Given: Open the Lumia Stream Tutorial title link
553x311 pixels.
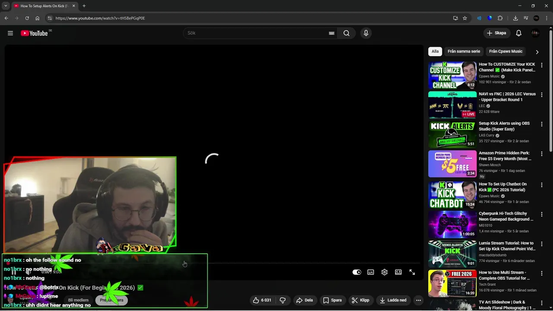Looking at the screenshot, I should pos(507,246).
